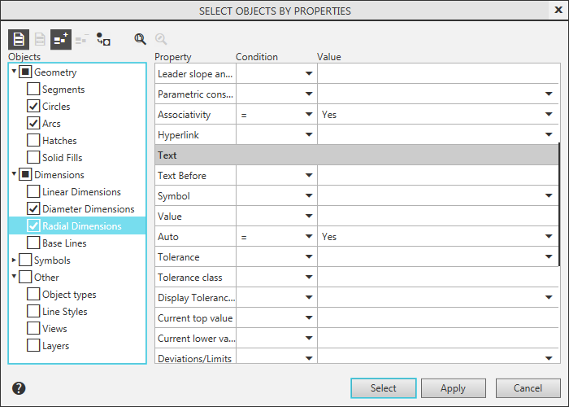Screen dimensions: 569x407
Task: Click the new document icon in toolbar
Action: pyautogui.click(x=19, y=38)
